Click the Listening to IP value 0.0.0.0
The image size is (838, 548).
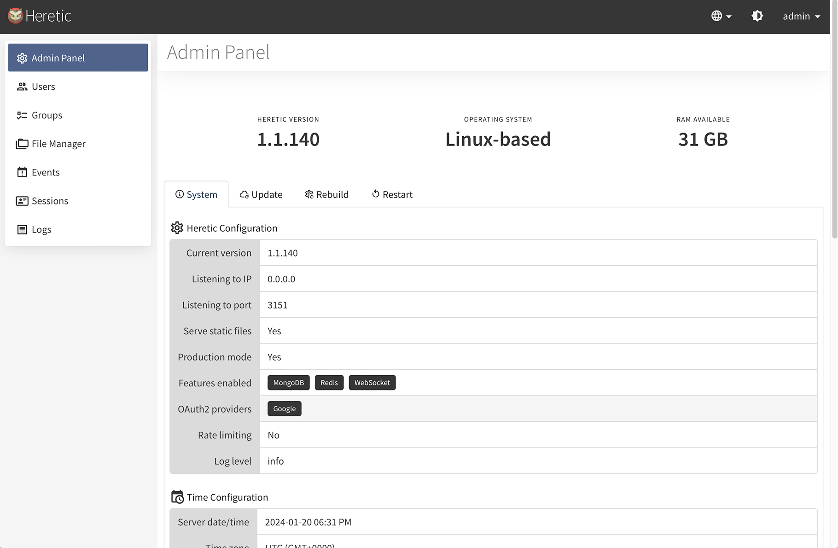281,279
